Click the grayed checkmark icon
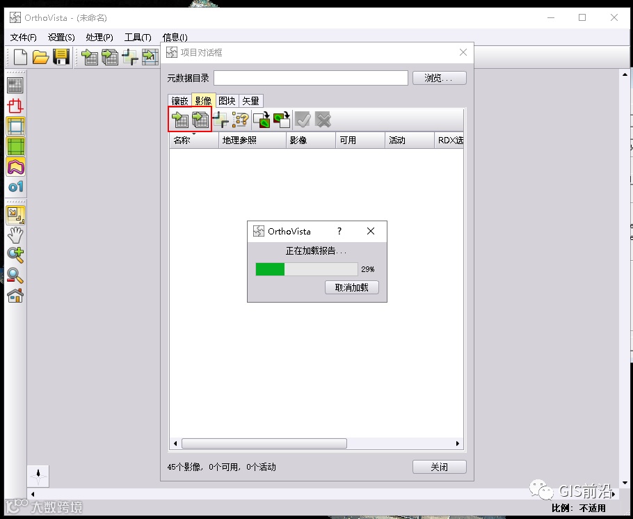Viewport: 633px width, 519px height. pyautogui.click(x=303, y=120)
